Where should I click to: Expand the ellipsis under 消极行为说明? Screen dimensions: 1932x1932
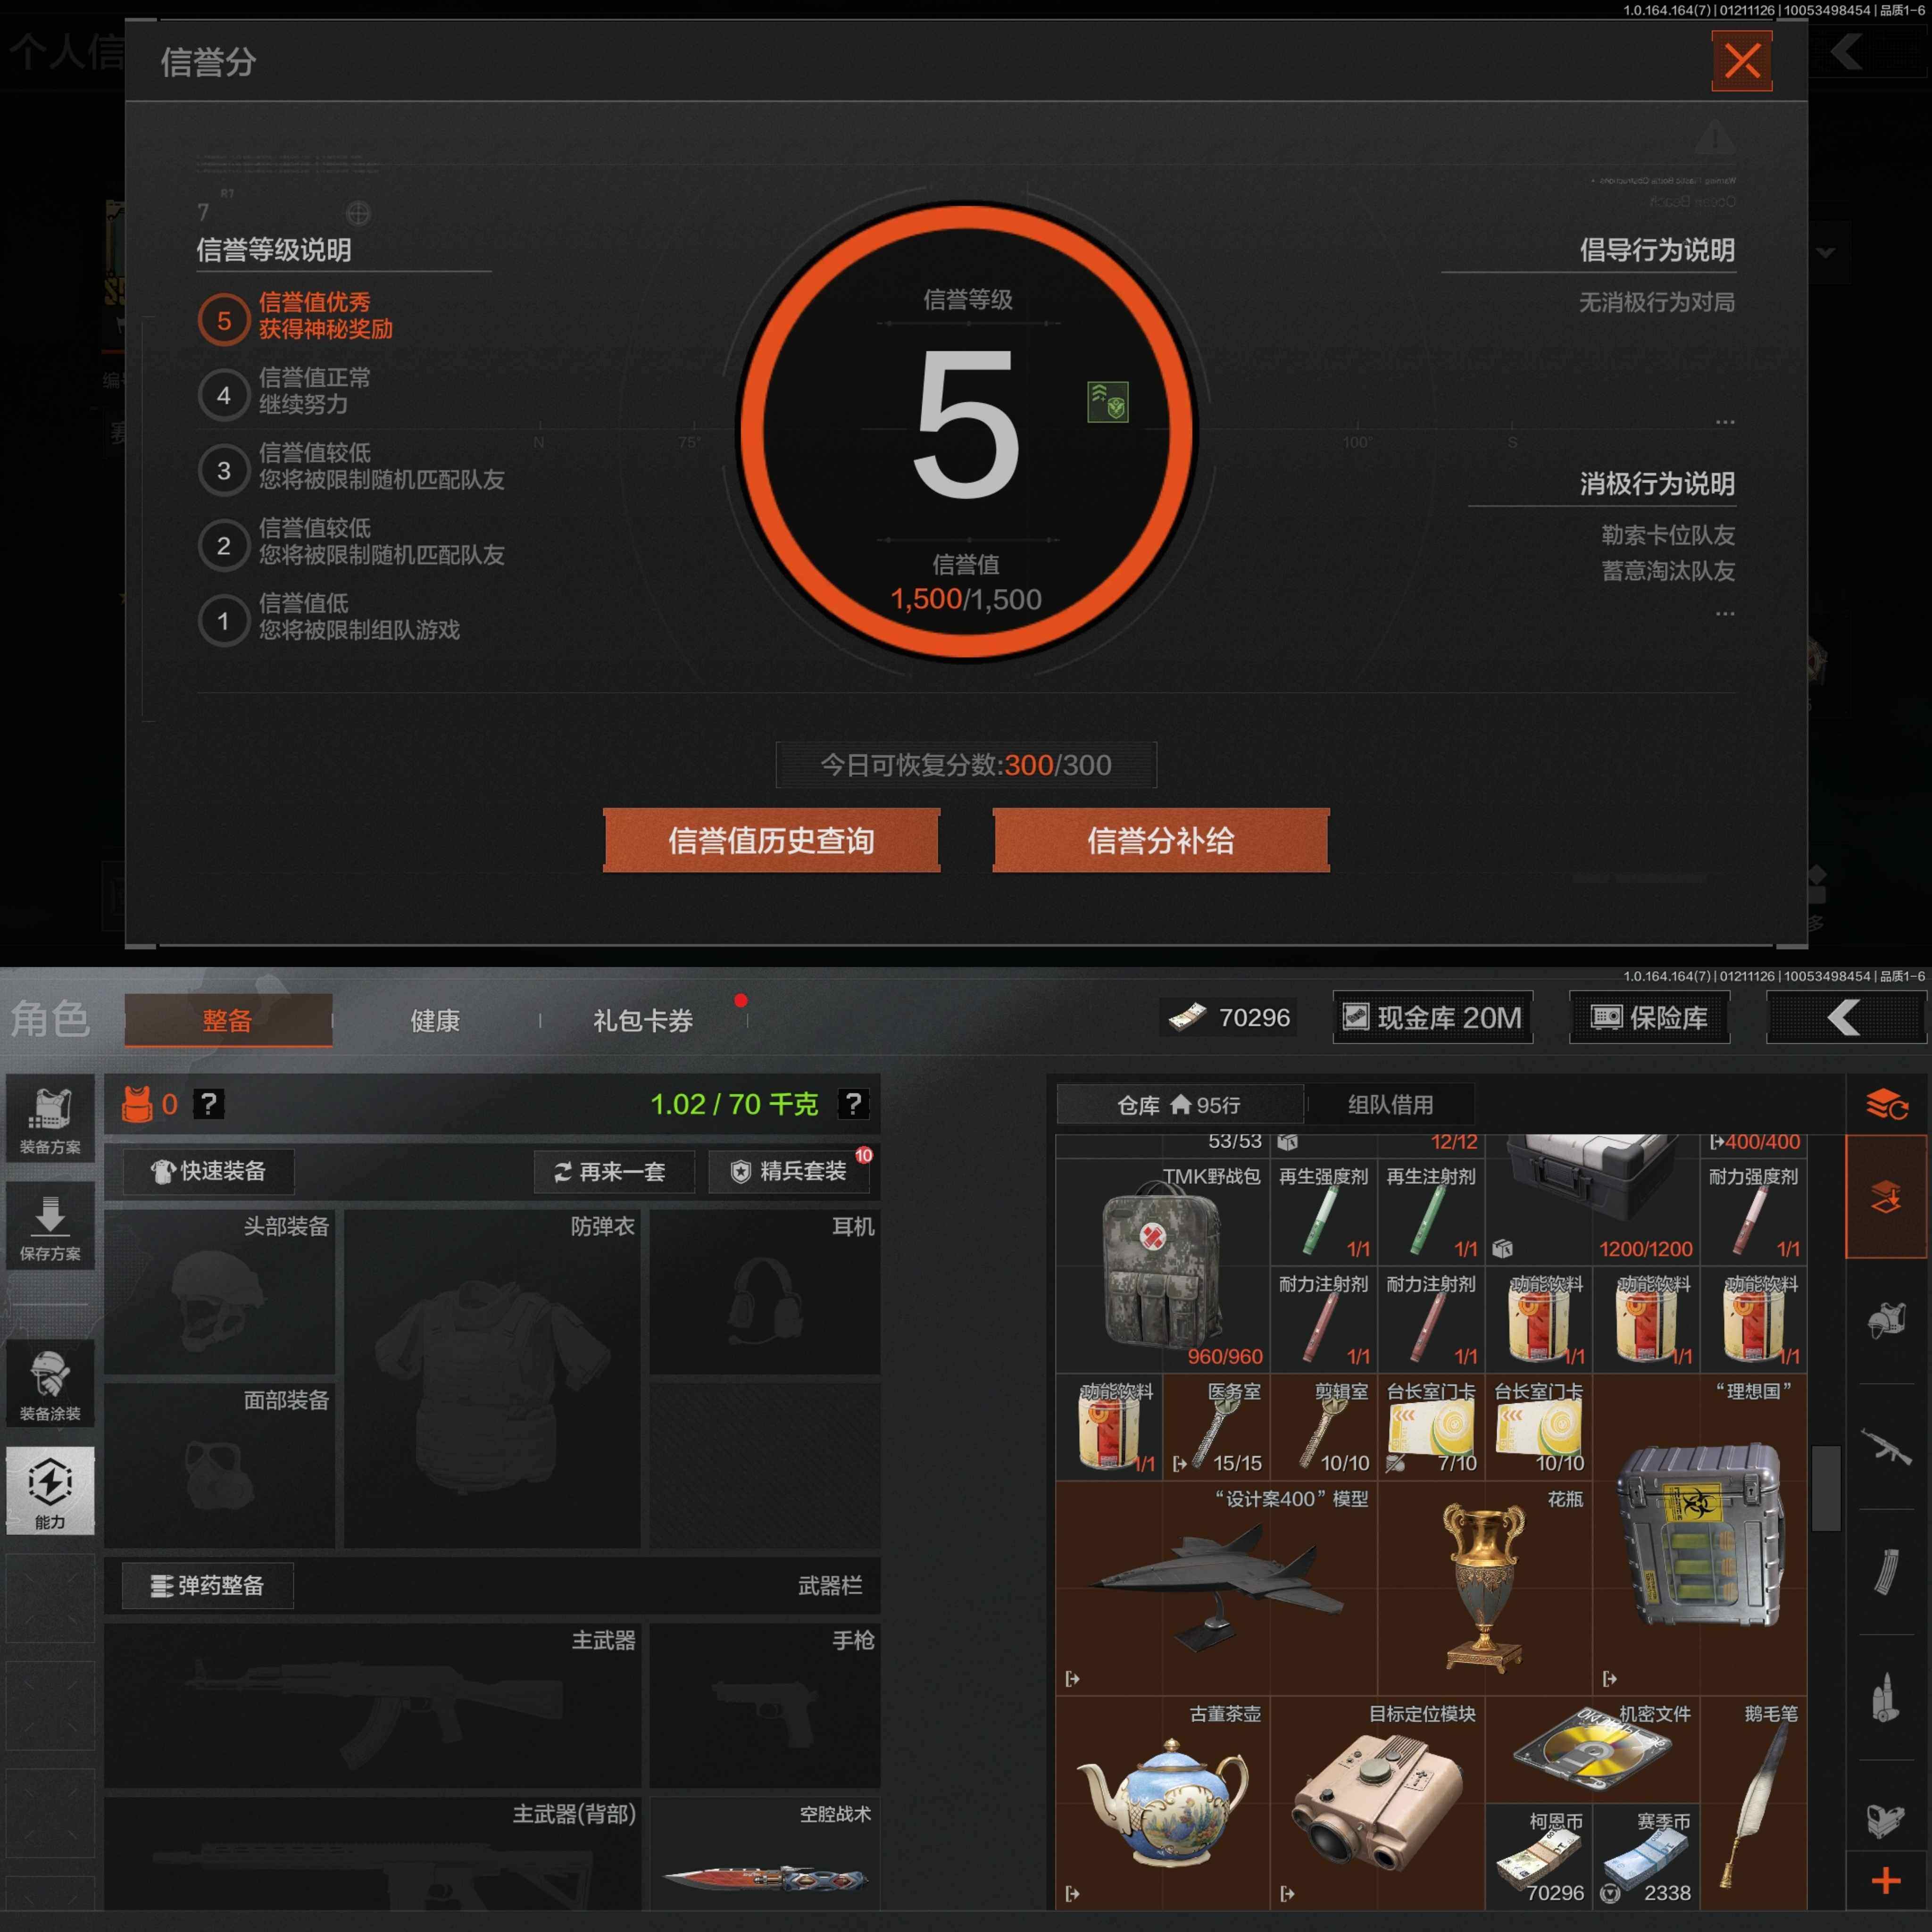point(1725,614)
